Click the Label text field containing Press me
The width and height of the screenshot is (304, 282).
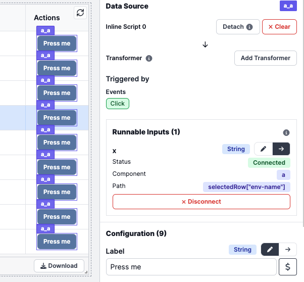coord(191,267)
